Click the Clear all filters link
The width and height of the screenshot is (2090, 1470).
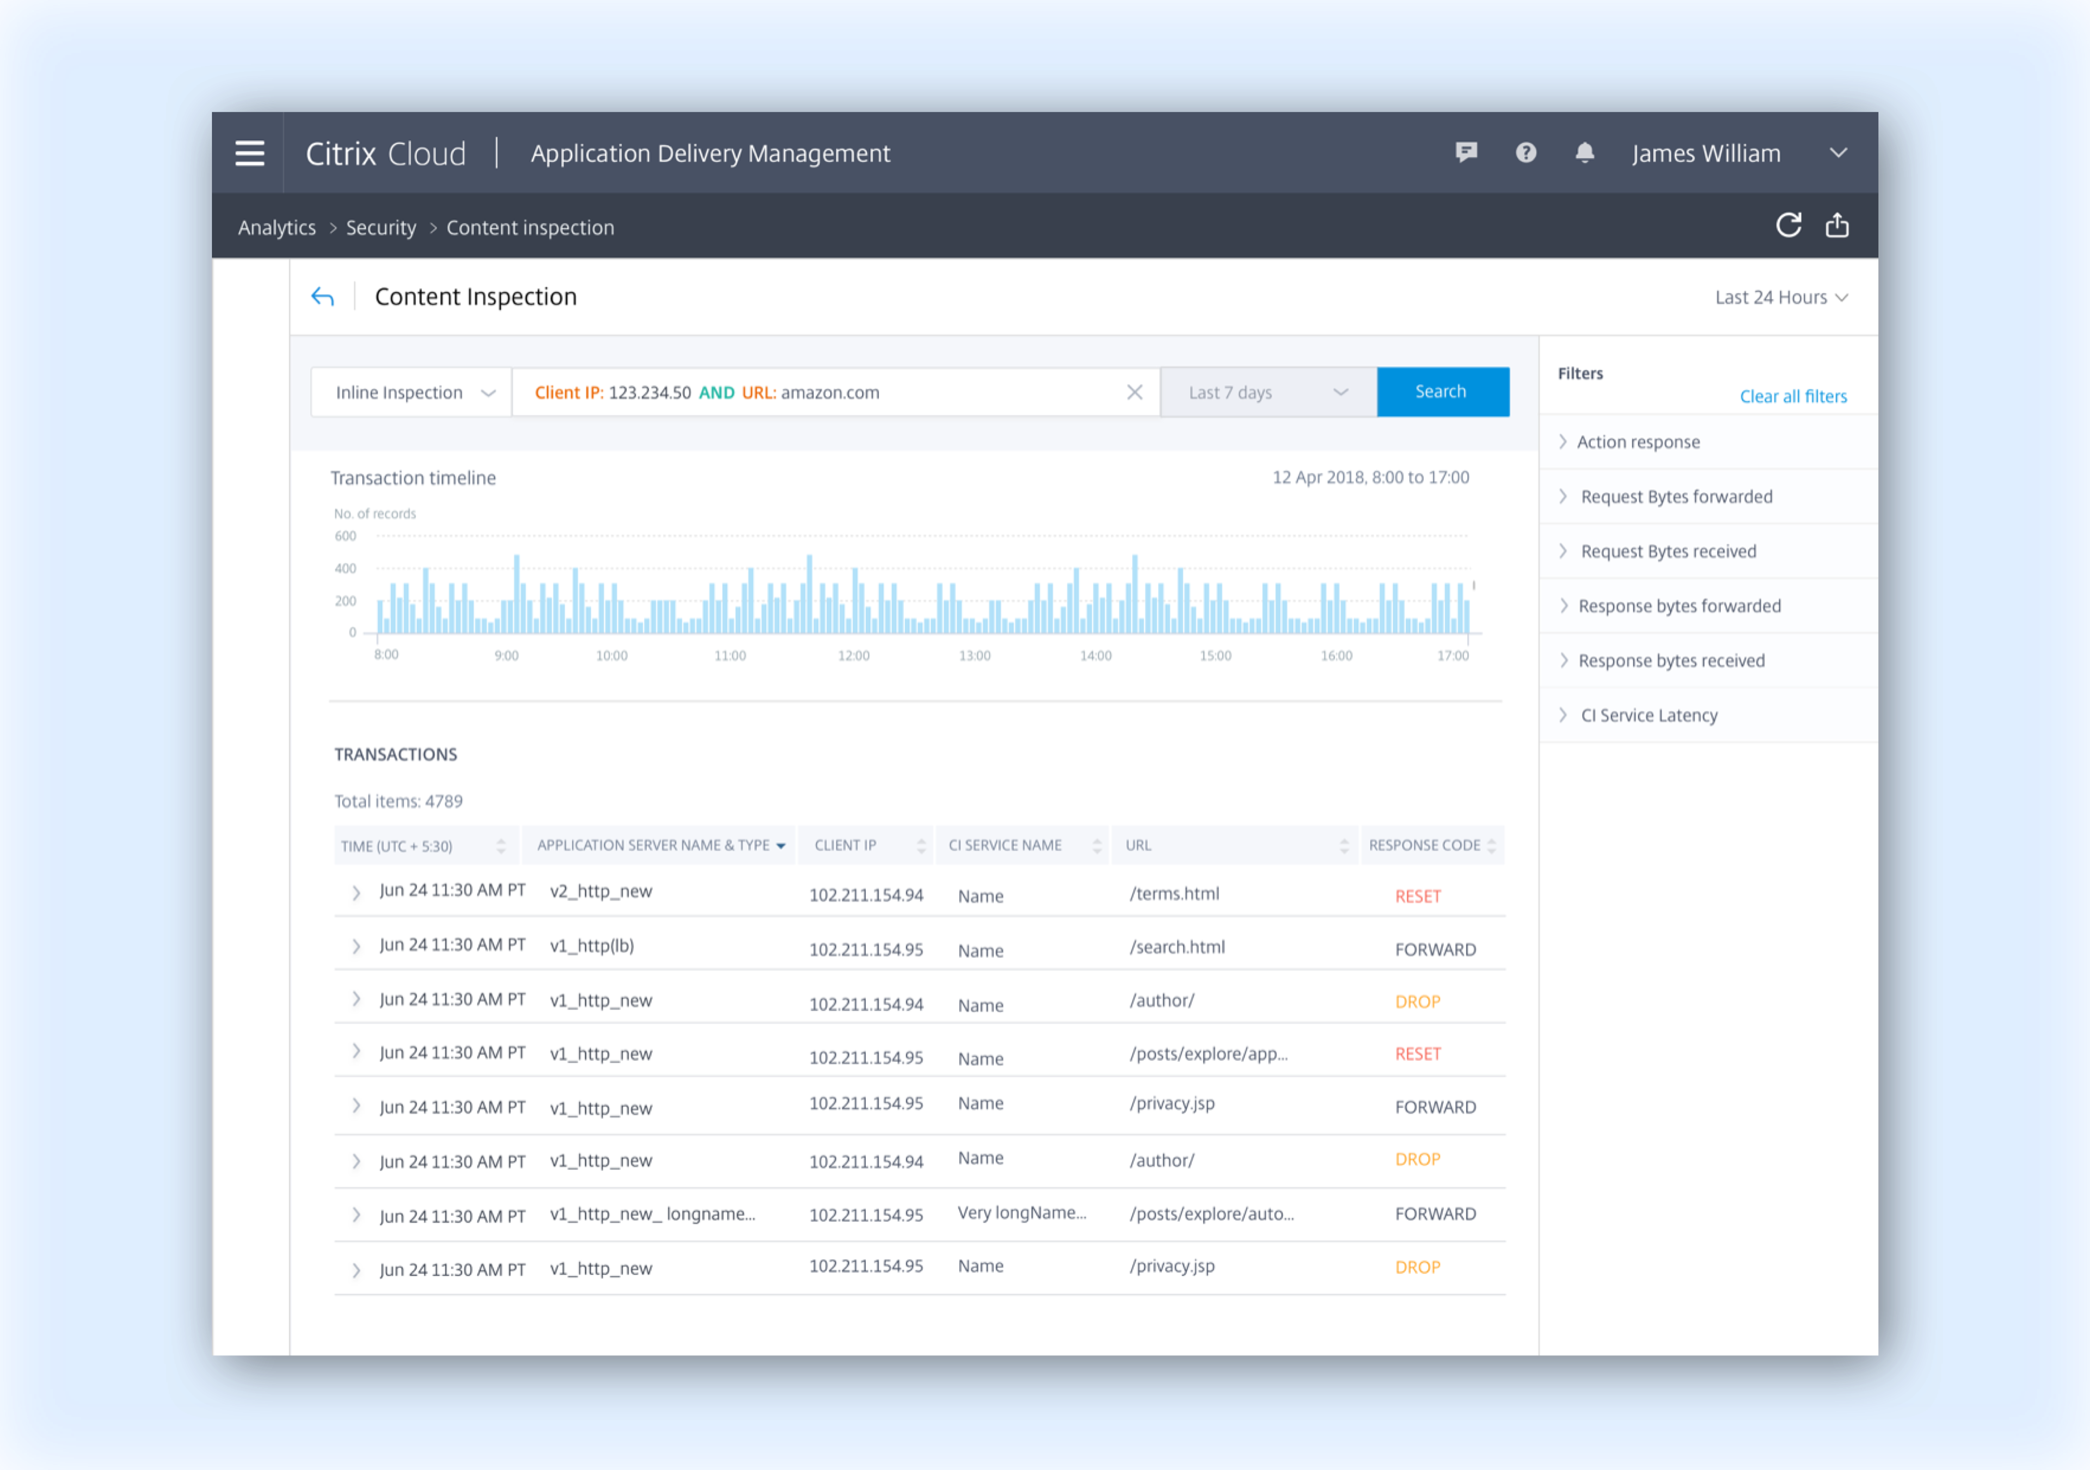[1792, 396]
